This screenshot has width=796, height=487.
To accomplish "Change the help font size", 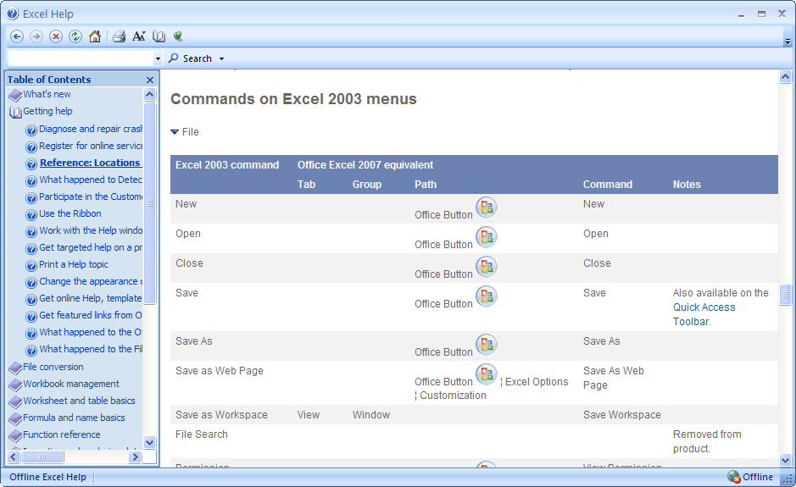I will pos(139,36).
